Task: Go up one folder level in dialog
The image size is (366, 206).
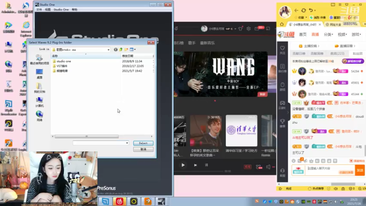Action: point(121,49)
